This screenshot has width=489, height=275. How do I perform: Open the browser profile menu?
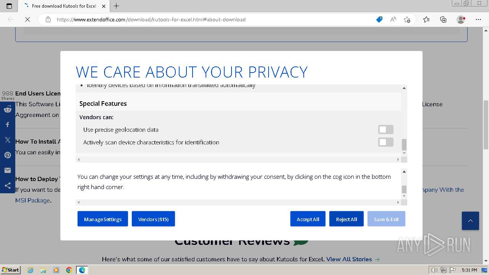(461, 19)
